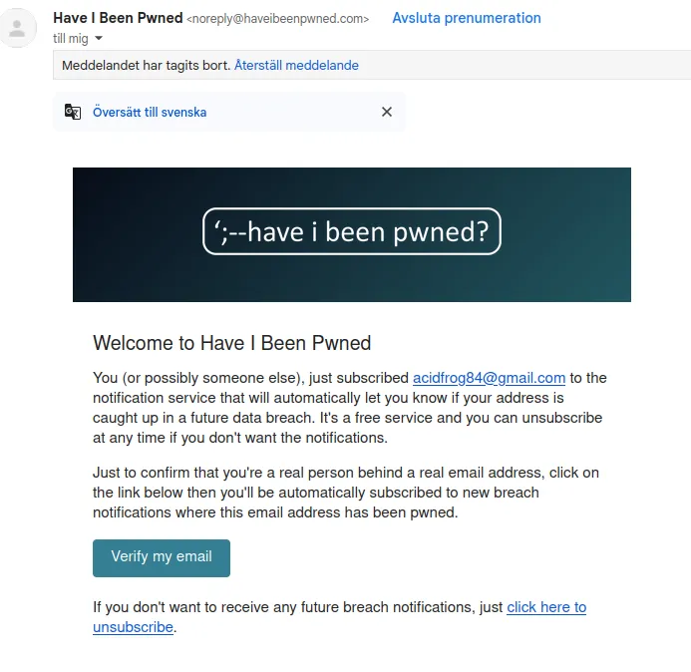
Task: Click the sender name 'Have I Been Pwned'
Action: 118,18
